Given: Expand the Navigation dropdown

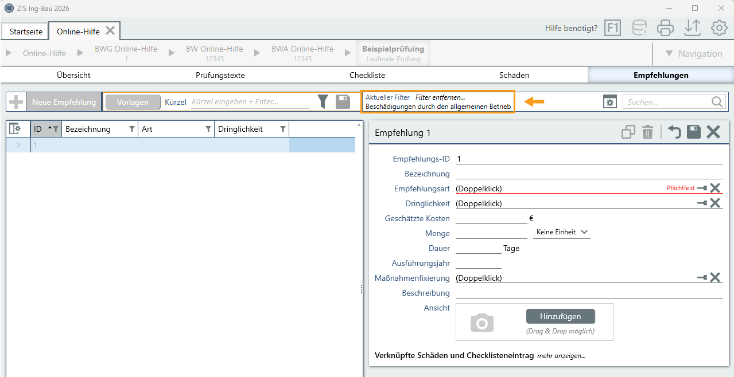Looking at the screenshot, I should pyautogui.click(x=694, y=53).
